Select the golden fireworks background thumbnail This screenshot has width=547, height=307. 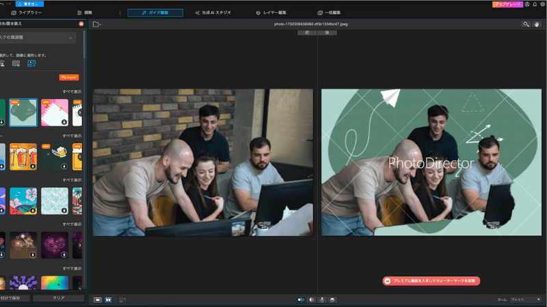tap(23, 245)
